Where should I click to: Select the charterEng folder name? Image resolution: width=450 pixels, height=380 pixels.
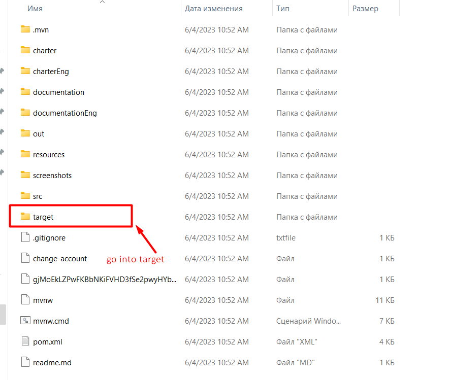point(51,72)
